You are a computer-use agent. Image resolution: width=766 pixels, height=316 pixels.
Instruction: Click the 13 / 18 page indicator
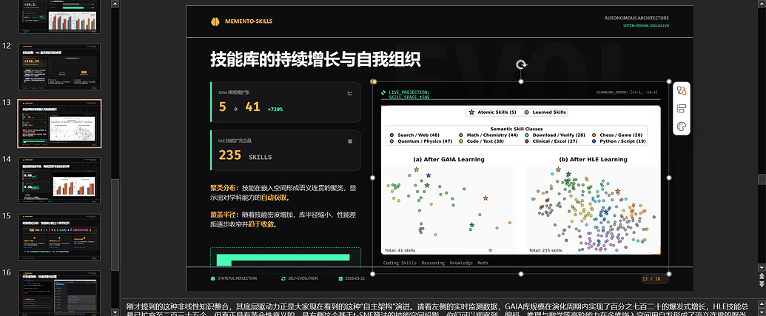pyautogui.click(x=655, y=279)
